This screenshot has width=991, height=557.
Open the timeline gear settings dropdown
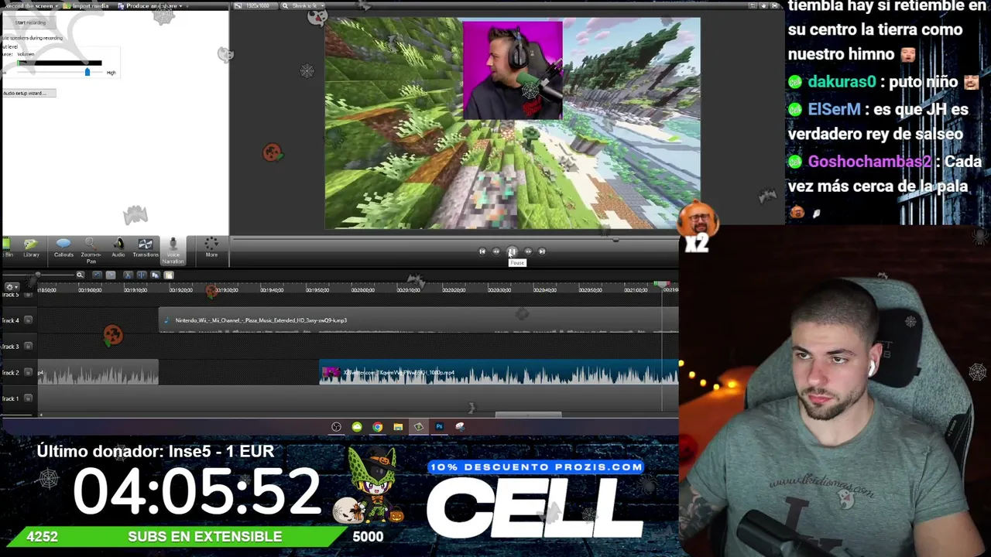[x=11, y=288]
